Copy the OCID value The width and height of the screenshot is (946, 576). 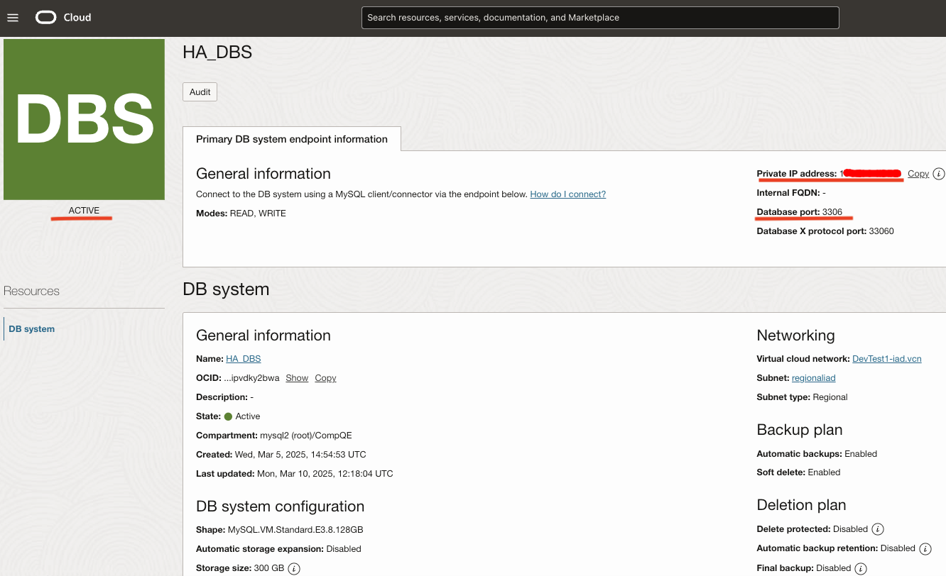click(325, 378)
